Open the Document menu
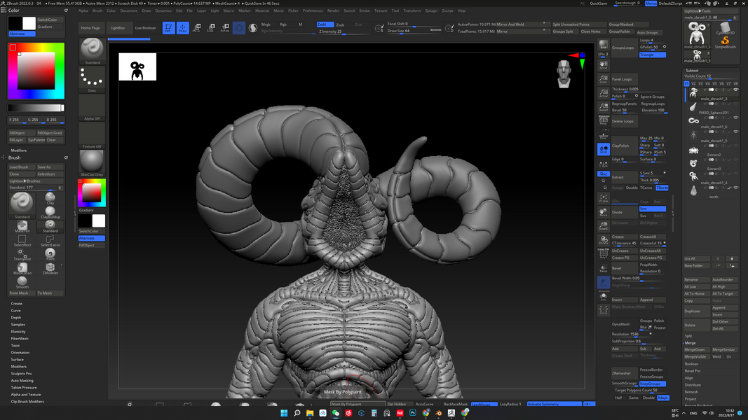Image resolution: width=748 pixels, height=420 pixels. [x=128, y=10]
